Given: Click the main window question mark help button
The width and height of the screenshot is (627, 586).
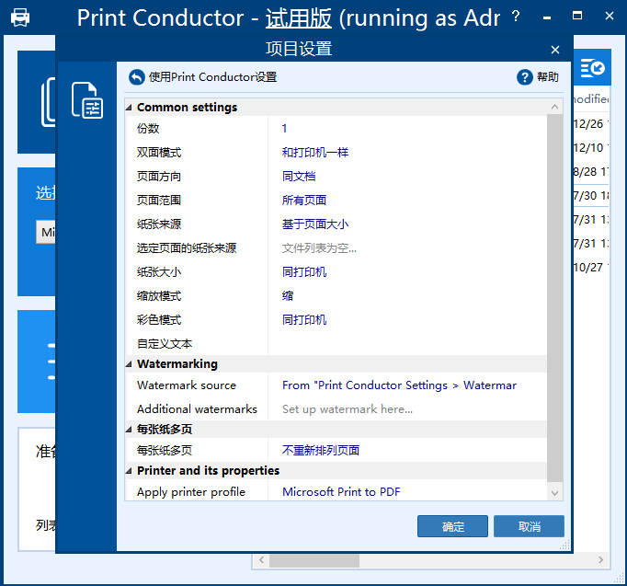Looking at the screenshot, I should [x=516, y=17].
